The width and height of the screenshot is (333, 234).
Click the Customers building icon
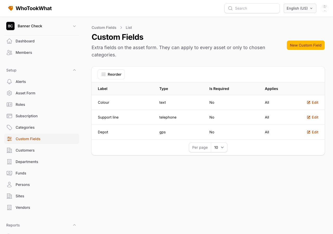(9, 150)
